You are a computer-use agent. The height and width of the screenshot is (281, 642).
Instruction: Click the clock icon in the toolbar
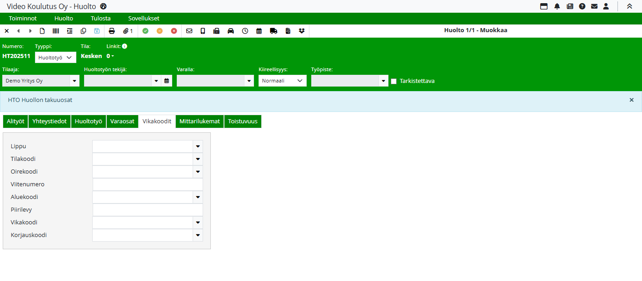[245, 31]
